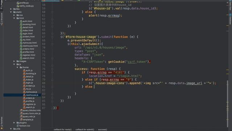Expand the css folder arrow
232x131 pixels.
pos(14,15)
